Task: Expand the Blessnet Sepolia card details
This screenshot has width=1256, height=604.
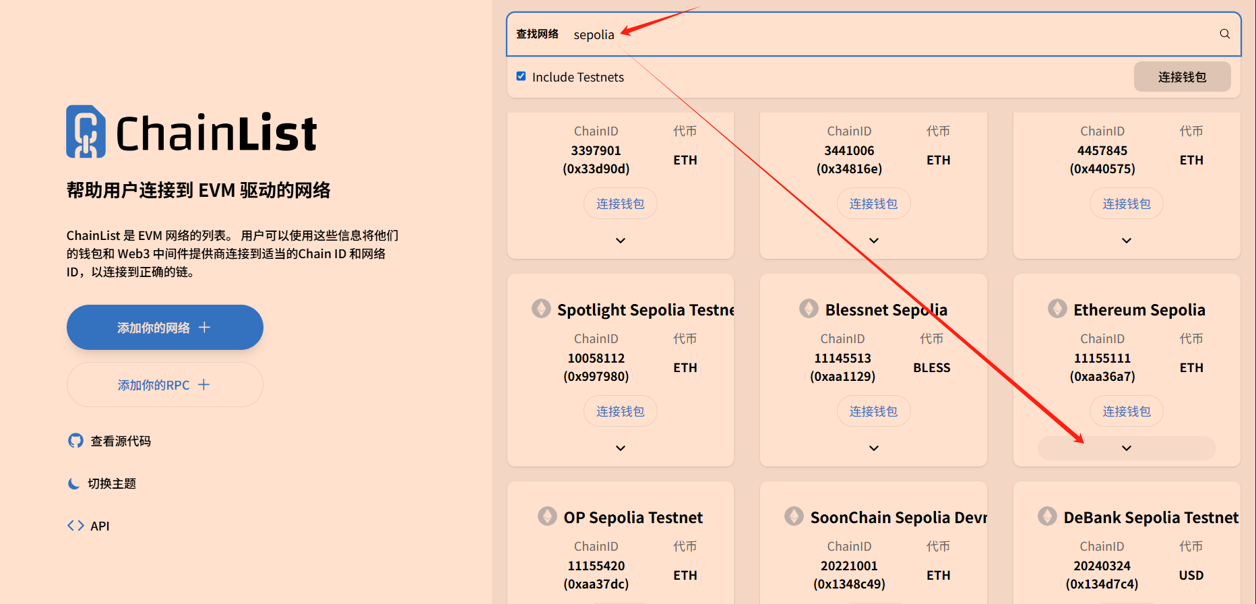Action: [x=874, y=448]
